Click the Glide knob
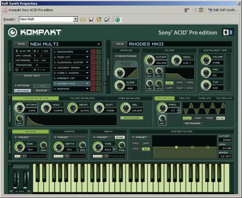The height and width of the screenshot is (198, 242). click(x=120, y=85)
